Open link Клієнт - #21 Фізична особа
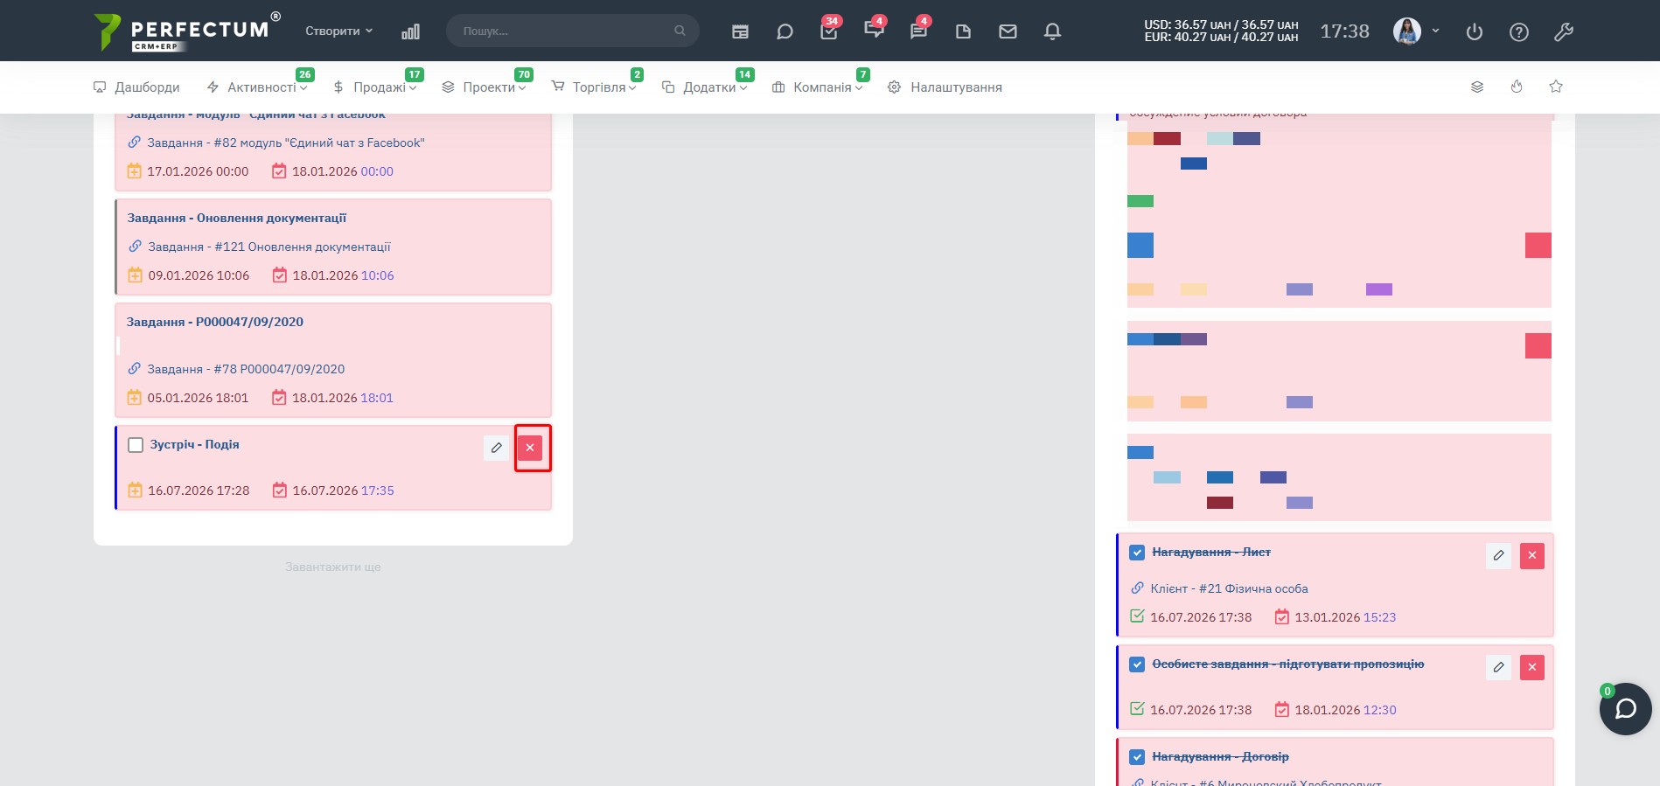The image size is (1660, 786). 1229,588
